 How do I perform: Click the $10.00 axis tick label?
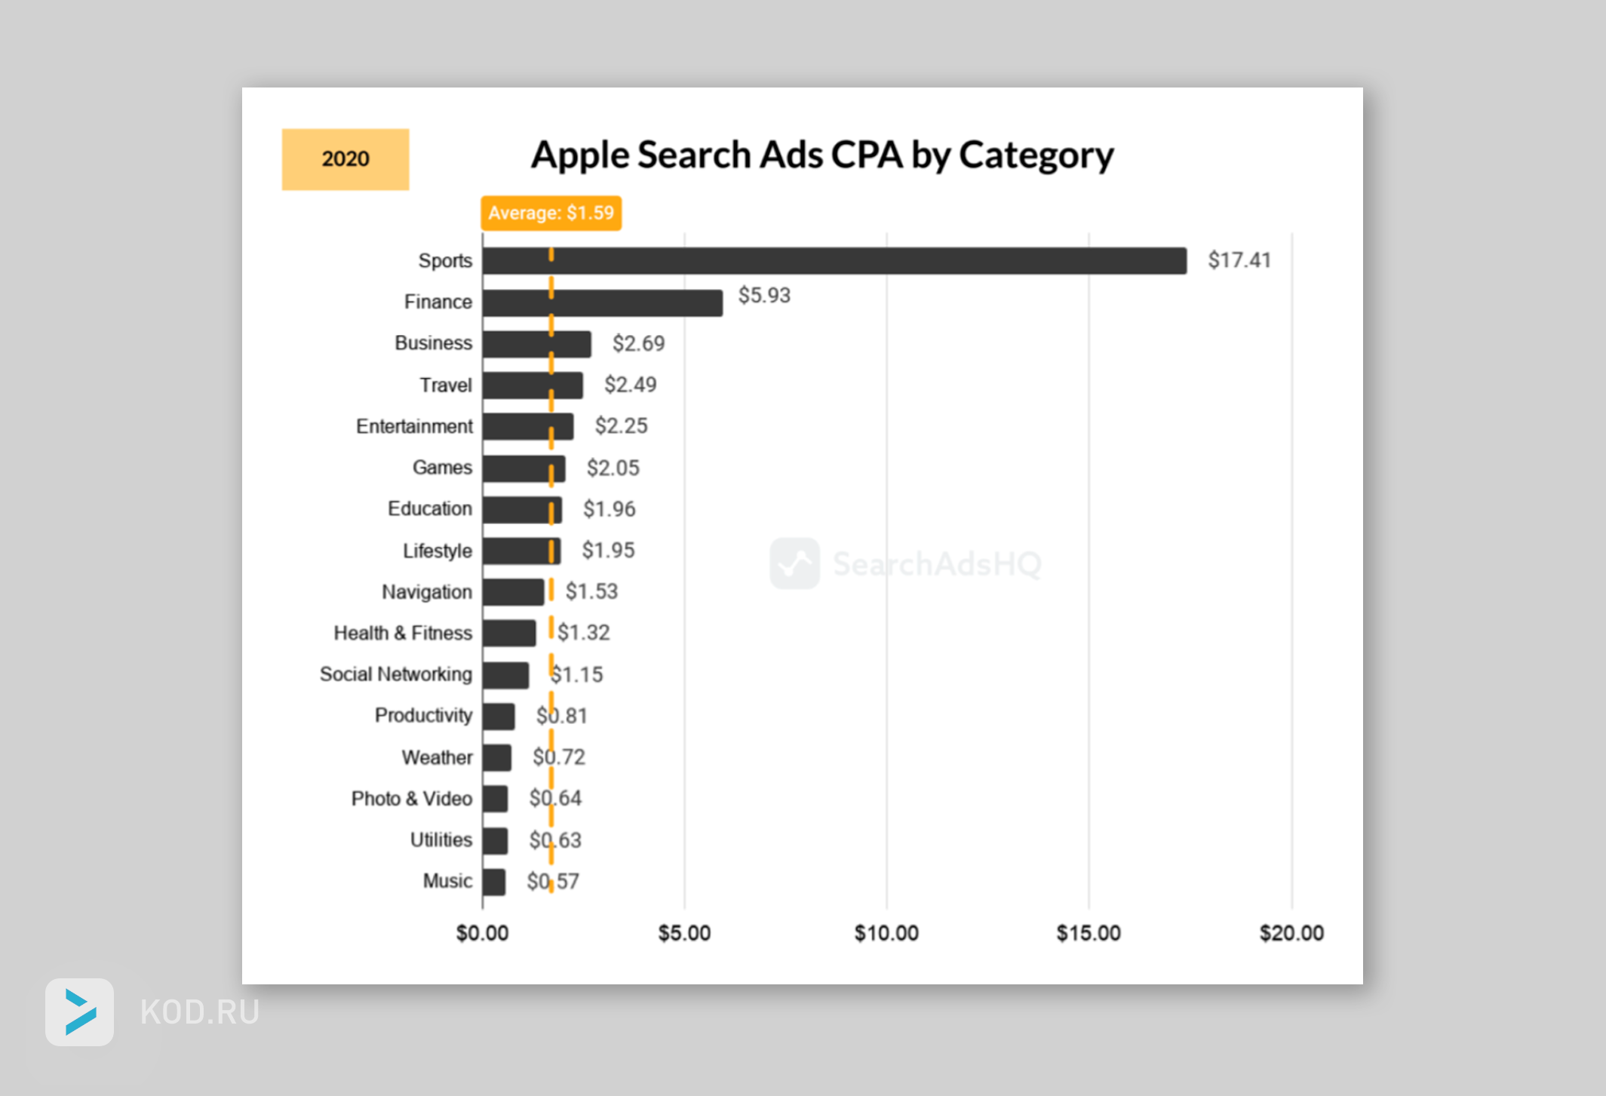[x=886, y=934]
